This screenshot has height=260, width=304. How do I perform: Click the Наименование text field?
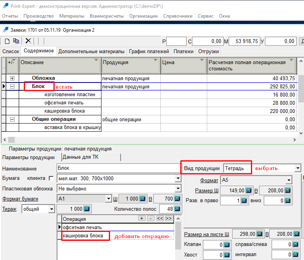click(x=117, y=168)
